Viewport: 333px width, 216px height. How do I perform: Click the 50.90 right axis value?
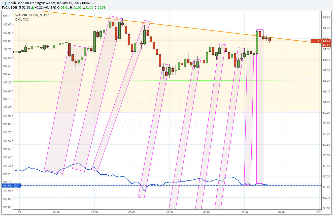(326, 113)
